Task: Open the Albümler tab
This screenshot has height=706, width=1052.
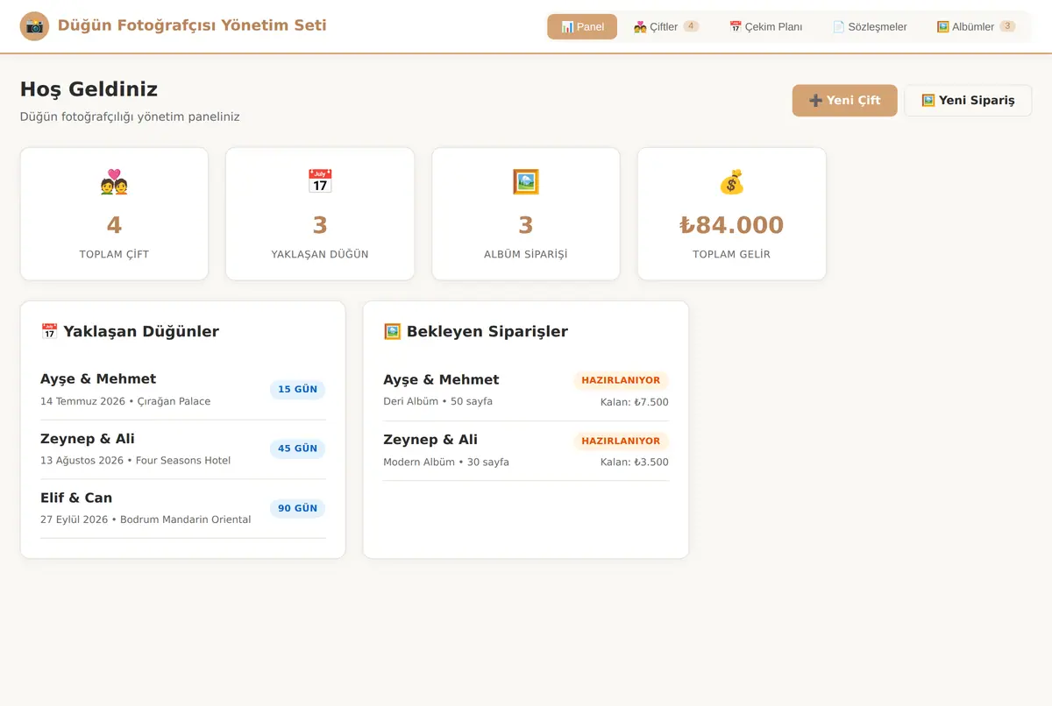Action: tap(976, 26)
